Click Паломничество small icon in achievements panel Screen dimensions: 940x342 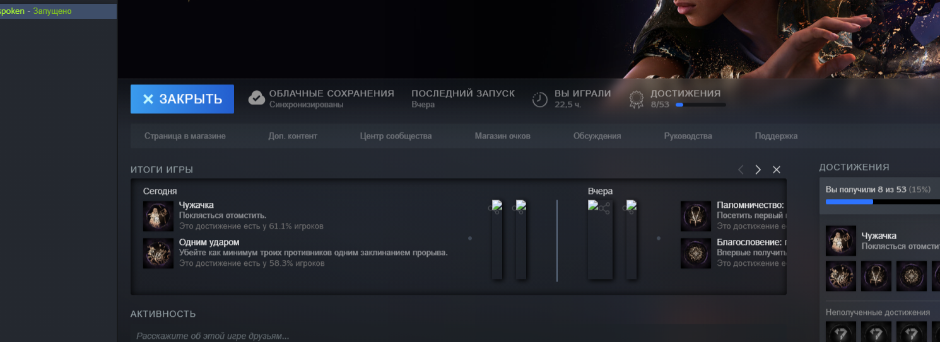876,276
